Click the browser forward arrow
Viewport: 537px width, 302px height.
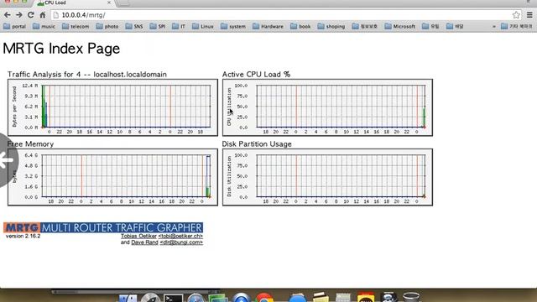click(19, 15)
